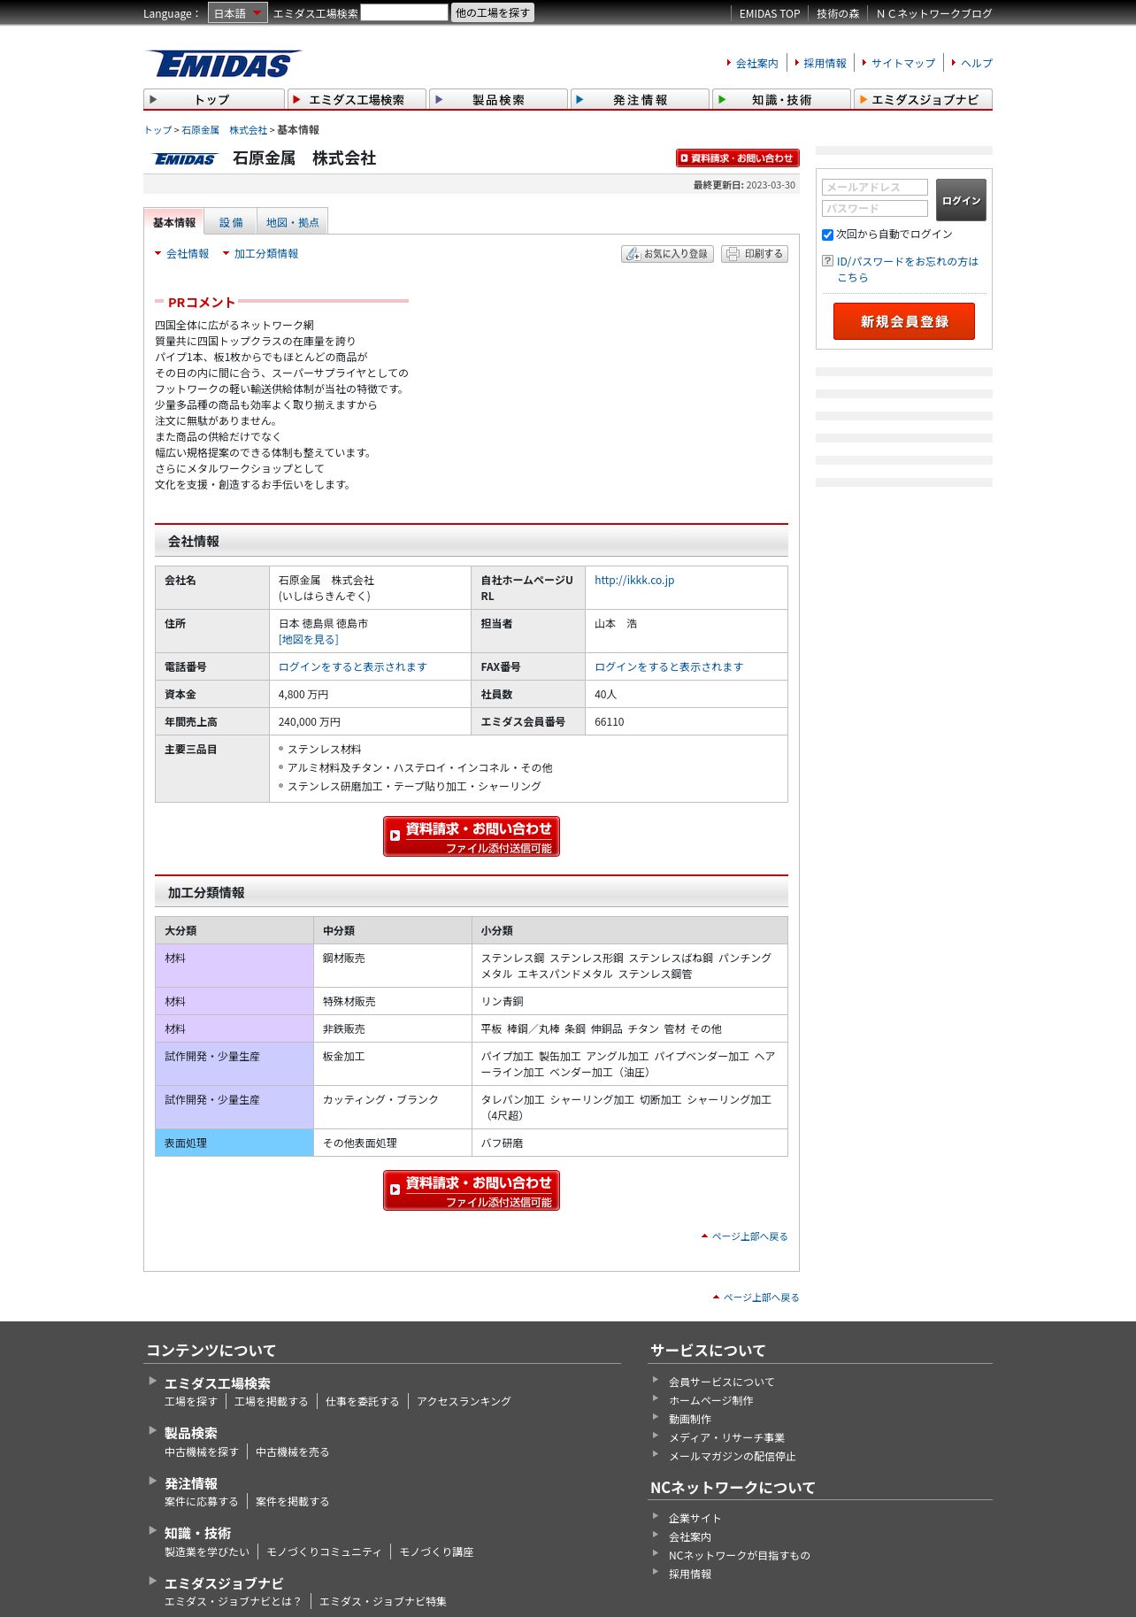This screenshot has height=1617, width=1136.
Task: Click 石原金属 株式会社 breadcrumb link
Action: (224, 130)
